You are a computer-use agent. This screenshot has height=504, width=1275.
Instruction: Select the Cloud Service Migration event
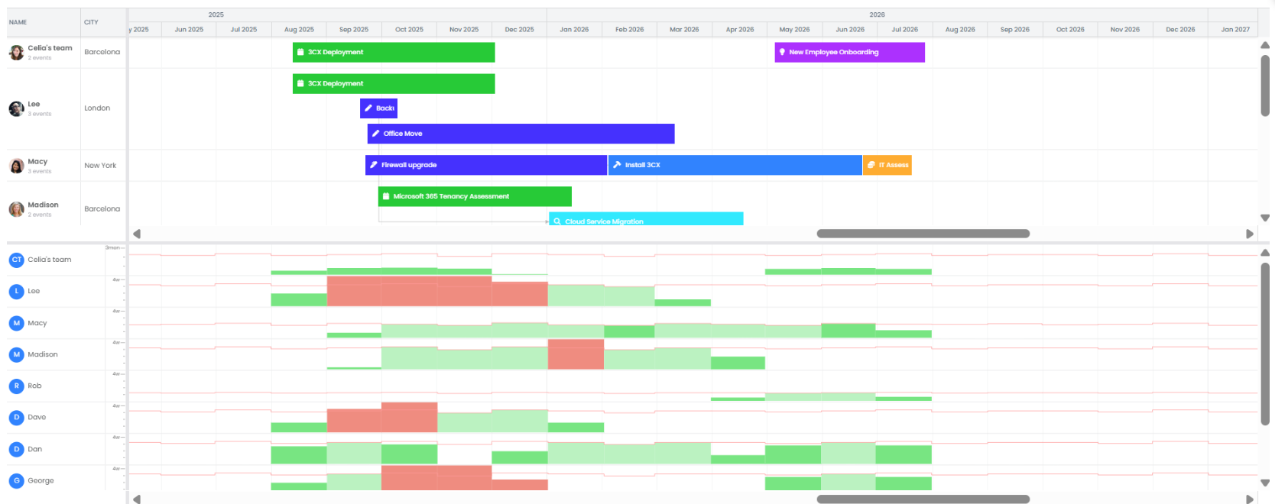coord(646,219)
